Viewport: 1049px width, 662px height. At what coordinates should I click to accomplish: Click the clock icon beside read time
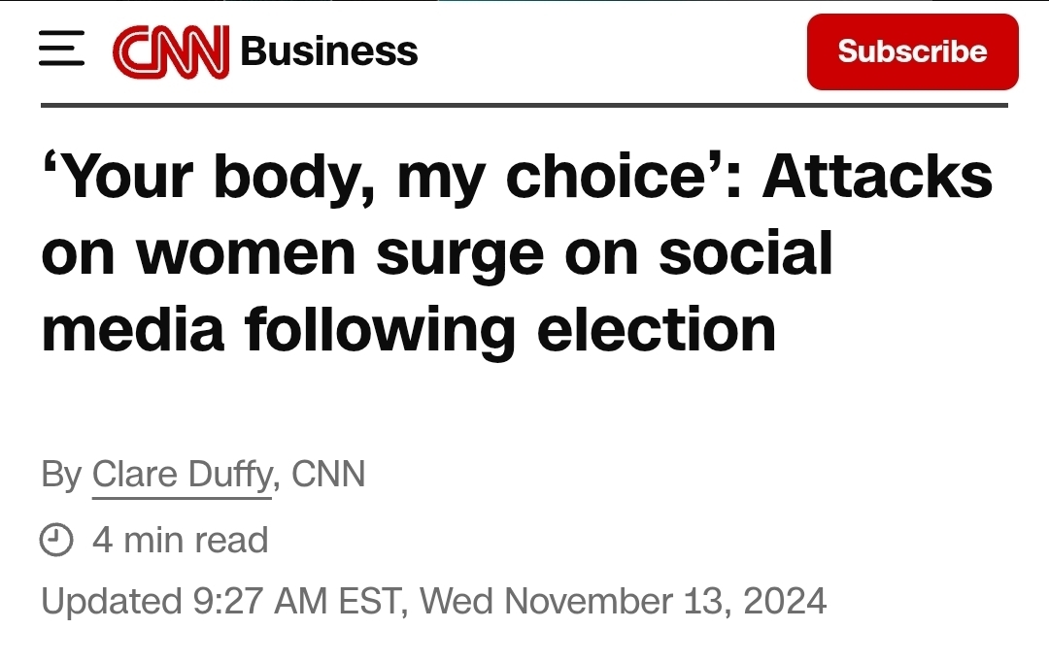pyautogui.click(x=56, y=540)
